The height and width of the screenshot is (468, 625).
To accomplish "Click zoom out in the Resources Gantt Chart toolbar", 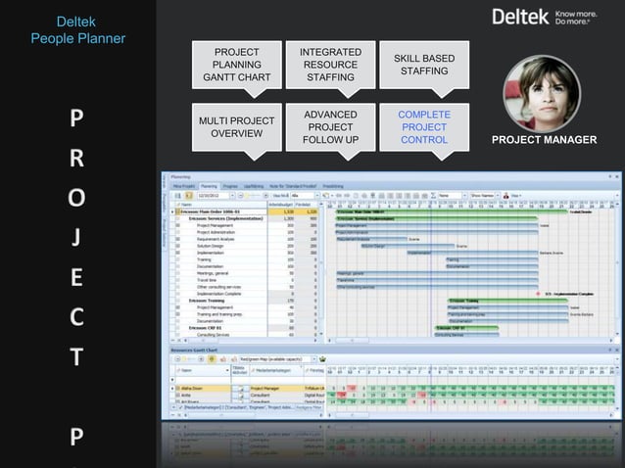I will pos(177,359).
